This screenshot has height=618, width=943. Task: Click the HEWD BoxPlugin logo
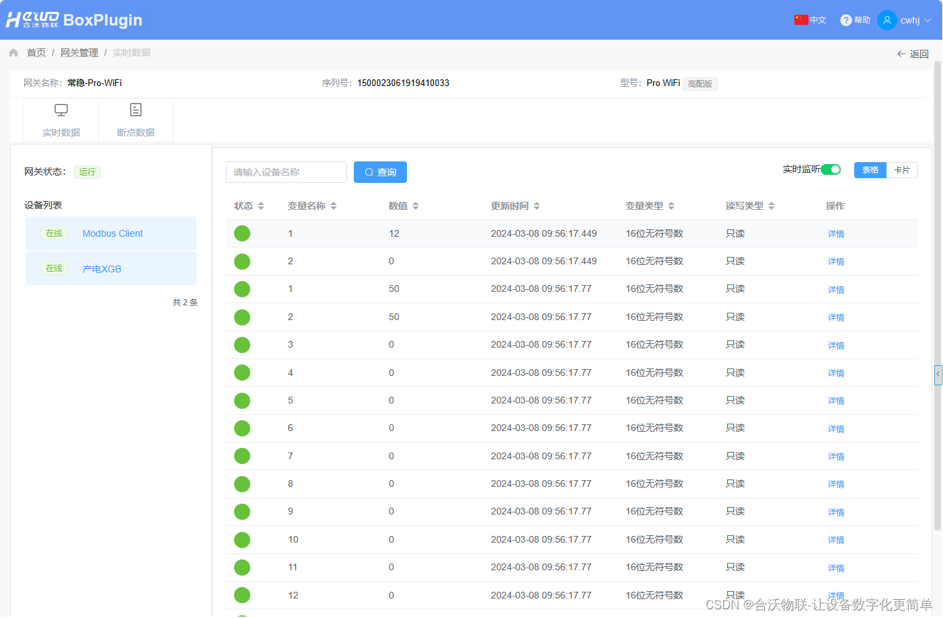tap(74, 20)
